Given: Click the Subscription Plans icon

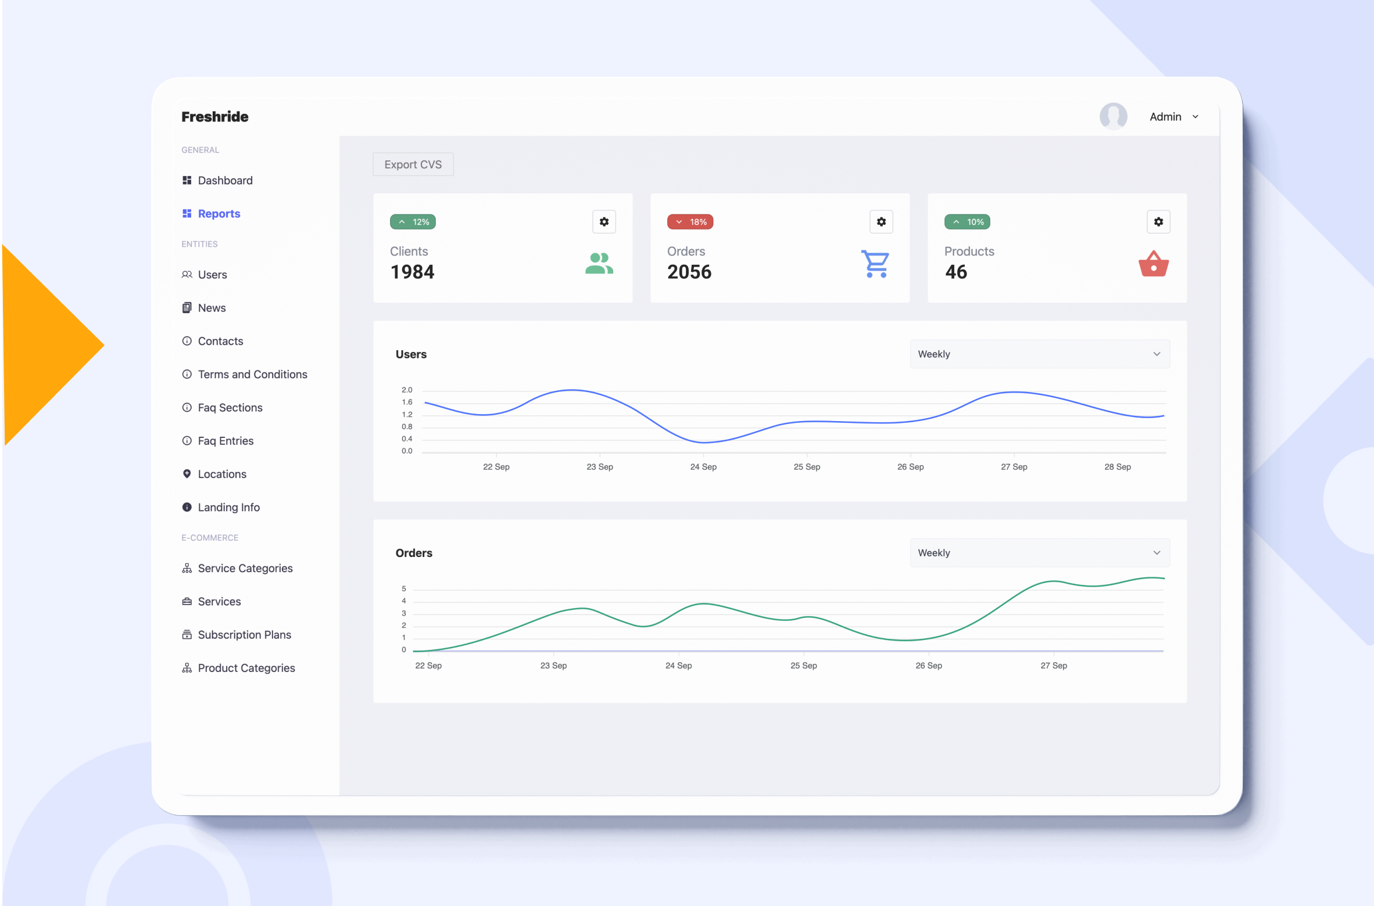Looking at the screenshot, I should 187,635.
